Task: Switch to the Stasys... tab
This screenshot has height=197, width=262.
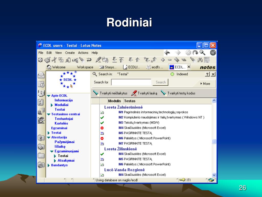Action: pos(108,67)
